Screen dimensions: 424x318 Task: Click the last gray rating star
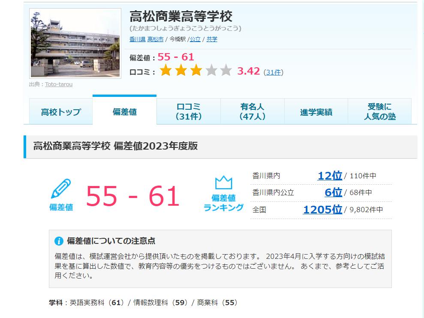(x=226, y=71)
